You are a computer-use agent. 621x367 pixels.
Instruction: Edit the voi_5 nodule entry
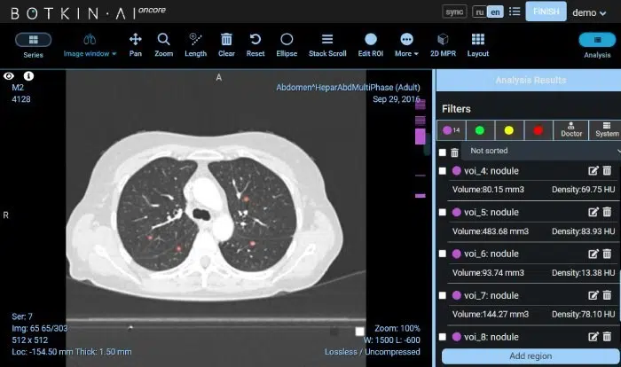coord(593,212)
